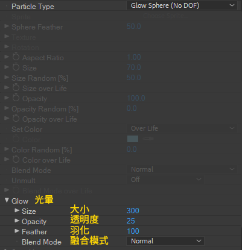242x250 pixels.
Task: Expand the Opacity Random [%] property
Action: pos(7,108)
